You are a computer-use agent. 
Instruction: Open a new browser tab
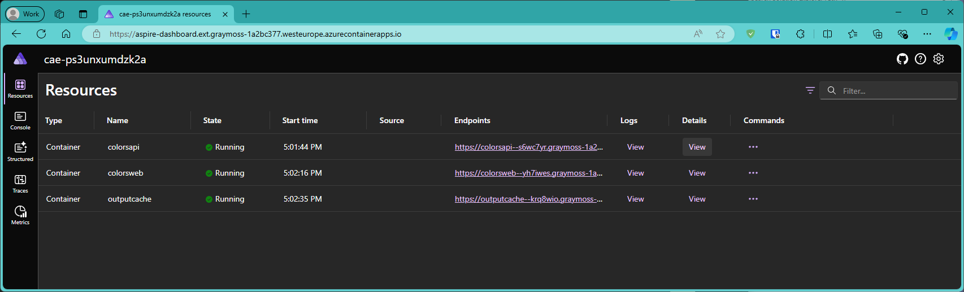click(x=246, y=14)
